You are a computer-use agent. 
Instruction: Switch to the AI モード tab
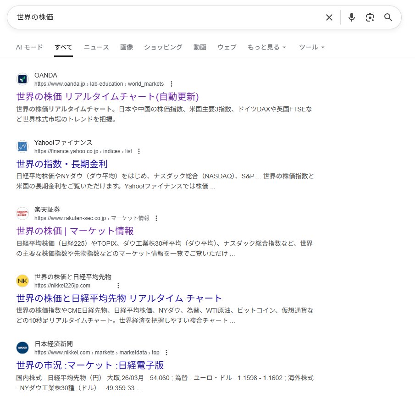pyautogui.click(x=29, y=47)
